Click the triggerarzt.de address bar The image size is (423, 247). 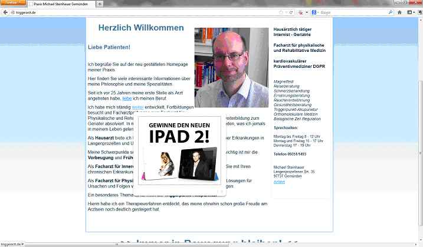[x=146, y=12]
